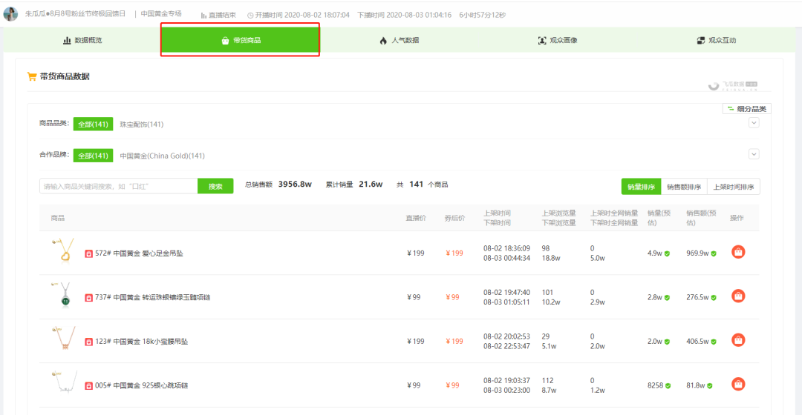Click red source icon before 737# product
802x415 pixels.
click(88, 298)
